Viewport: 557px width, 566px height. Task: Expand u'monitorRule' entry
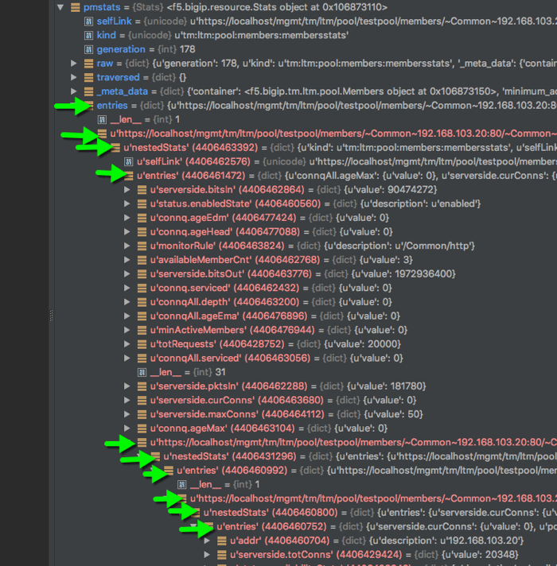[x=127, y=246]
